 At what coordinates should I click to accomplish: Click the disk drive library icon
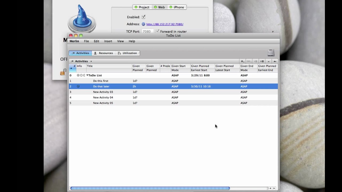point(271,53)
